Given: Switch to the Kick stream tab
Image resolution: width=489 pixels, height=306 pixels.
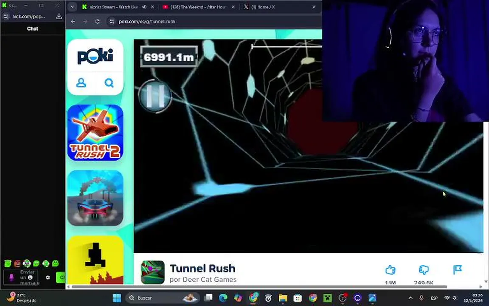Looking at the screenshot, I should tap(114, 7).
